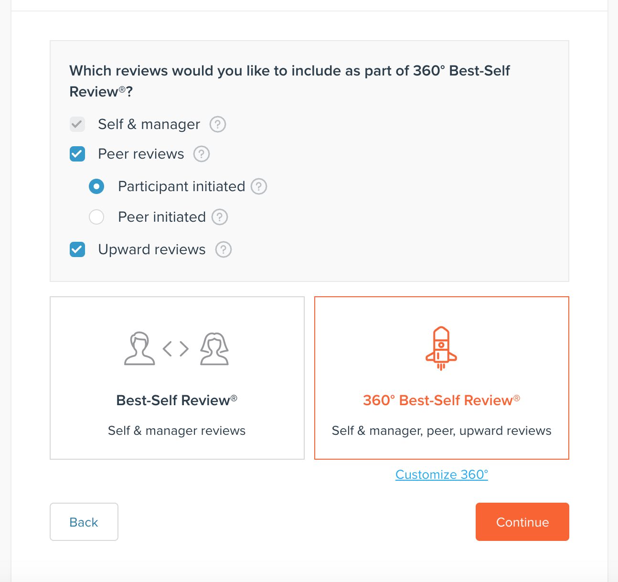This screenshot has width=618, height=582.
Task: Select the Peer initiated radio option
Action: (96, 217)
